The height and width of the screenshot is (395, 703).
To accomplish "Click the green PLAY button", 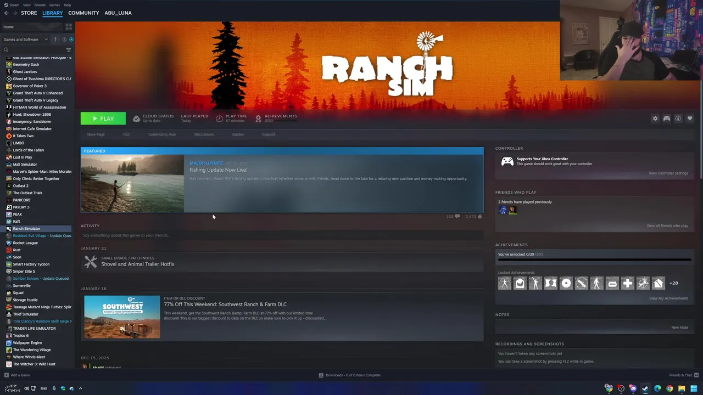I will (103, 119).
